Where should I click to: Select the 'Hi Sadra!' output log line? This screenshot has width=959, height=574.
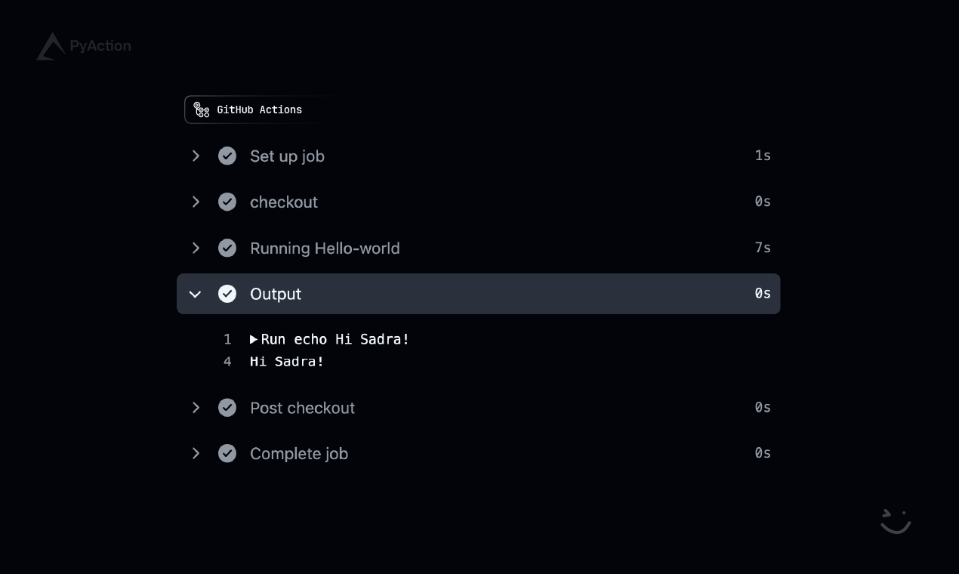click(x=287, y=362)
